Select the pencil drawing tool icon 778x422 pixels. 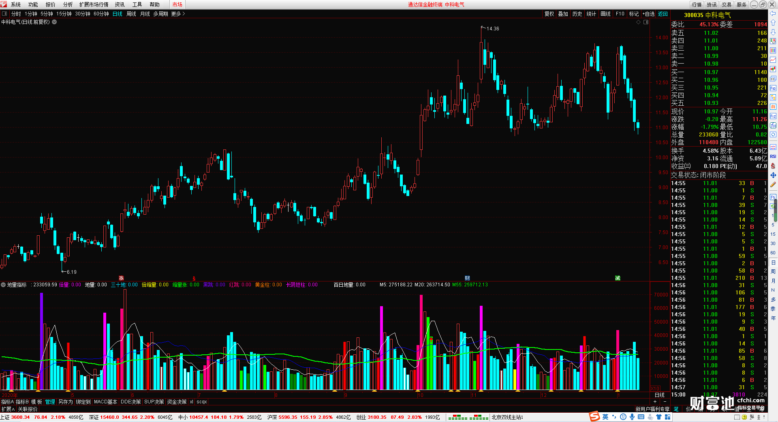pyautogui.click(x=773, y=185)
